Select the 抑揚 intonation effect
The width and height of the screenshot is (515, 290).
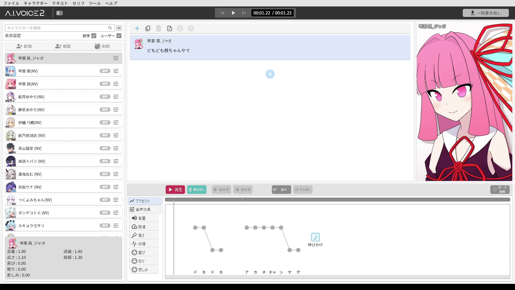(x=145, y=244)
